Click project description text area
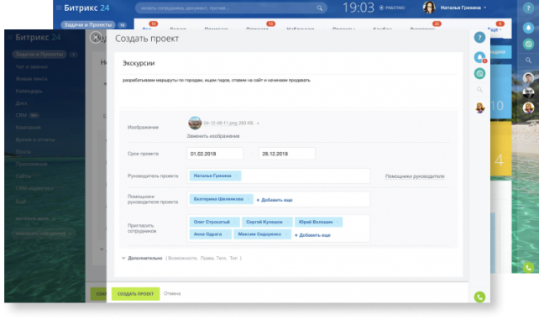Image resolution: width=539 pixels, height=320 pixels. click(289, 91)
